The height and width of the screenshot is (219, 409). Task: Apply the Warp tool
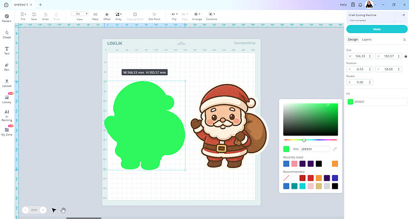tap(95, 16)
